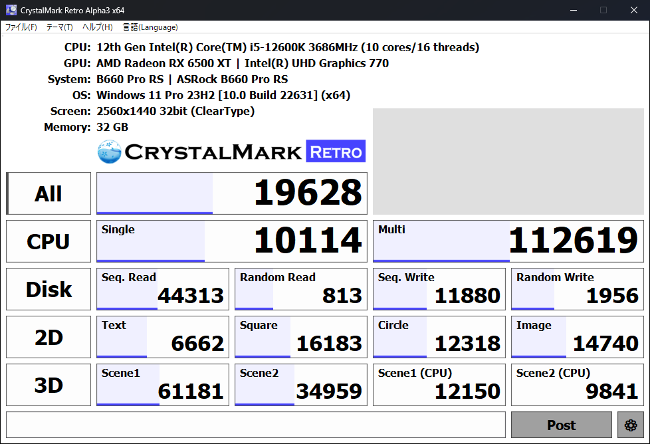Click the OS info line Windows 11 Pro
The width and height of the screenshot is (650, 444).
(x=223, y=95)
